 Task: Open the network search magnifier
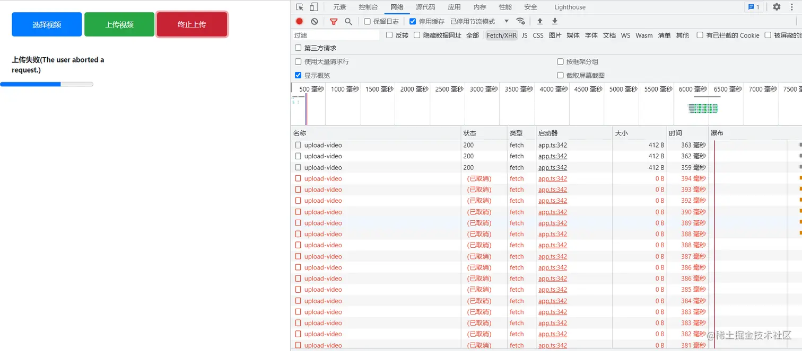pyautogui.click(x=348, y=21)
